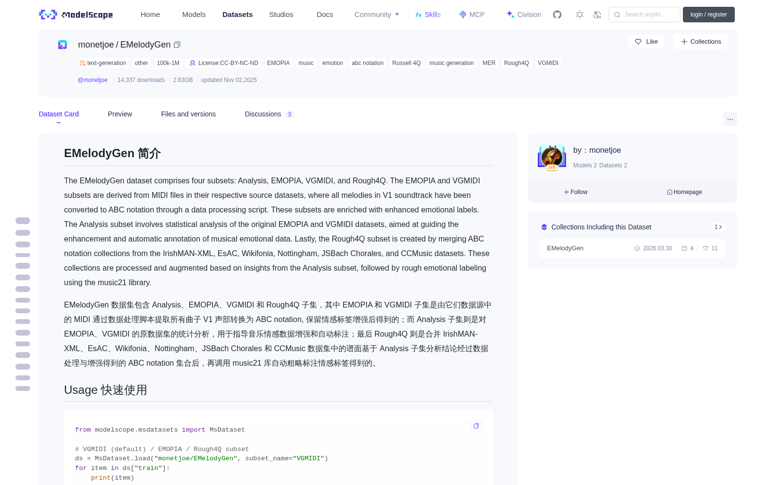The width and height of the screenshot is (776, 485).
Task: Click the dataset avatar icon beside monetjoe
Action: tap(63, 45)
